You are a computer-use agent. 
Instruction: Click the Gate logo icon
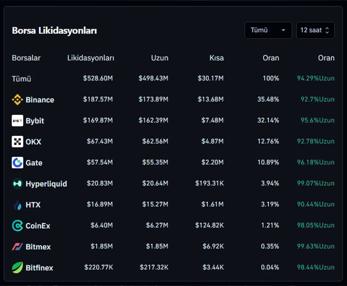pyautogui.click(x=17, y=163)
